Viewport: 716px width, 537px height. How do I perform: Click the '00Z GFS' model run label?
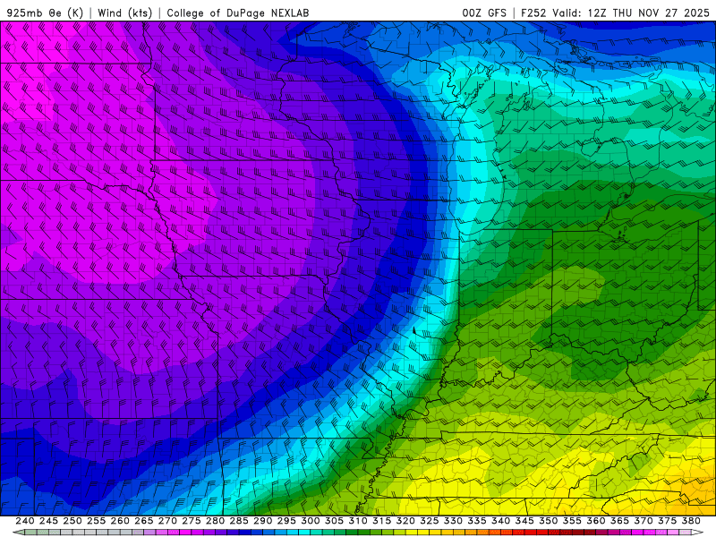click(484, 13)
